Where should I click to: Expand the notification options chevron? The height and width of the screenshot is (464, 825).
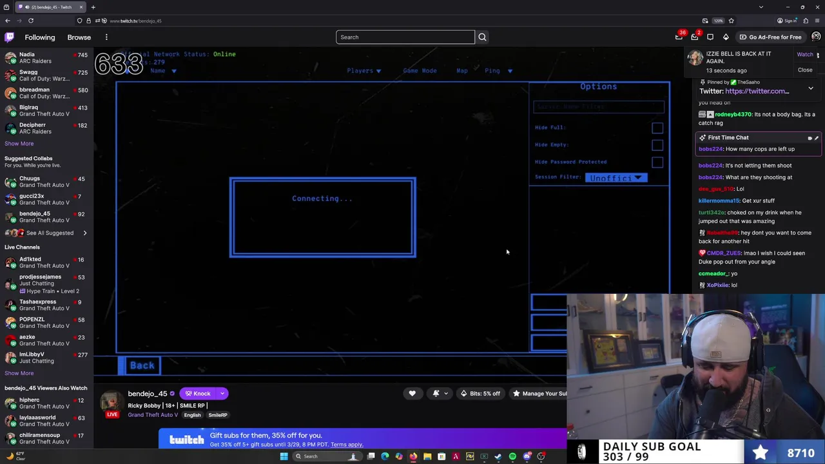445,394
